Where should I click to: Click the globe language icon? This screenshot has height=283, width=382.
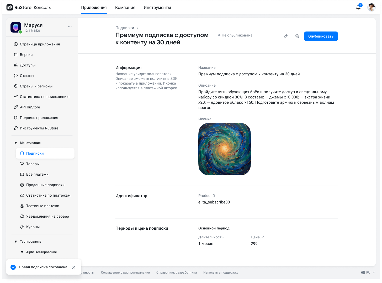(x=363, y=272)
